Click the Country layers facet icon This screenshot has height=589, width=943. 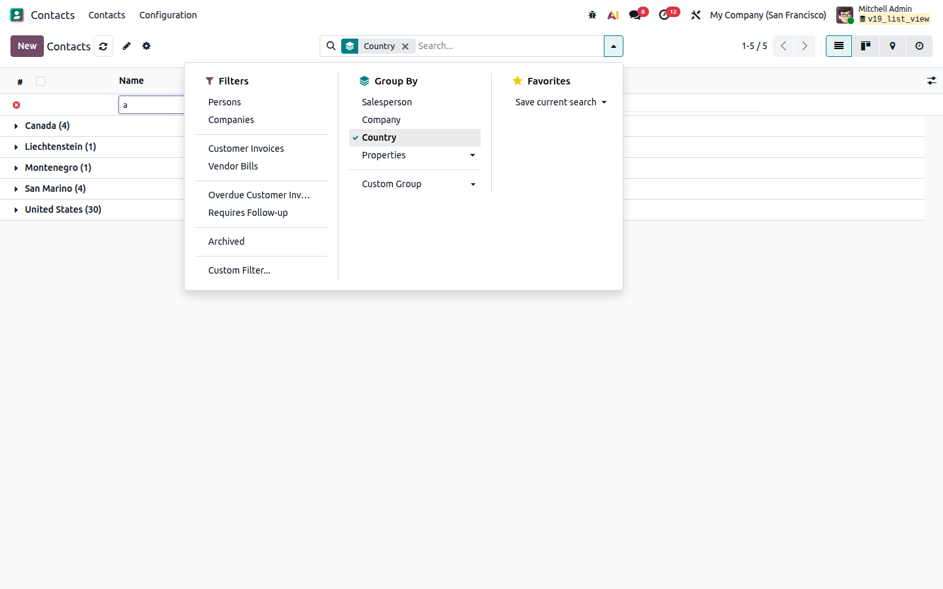[350, 46]
